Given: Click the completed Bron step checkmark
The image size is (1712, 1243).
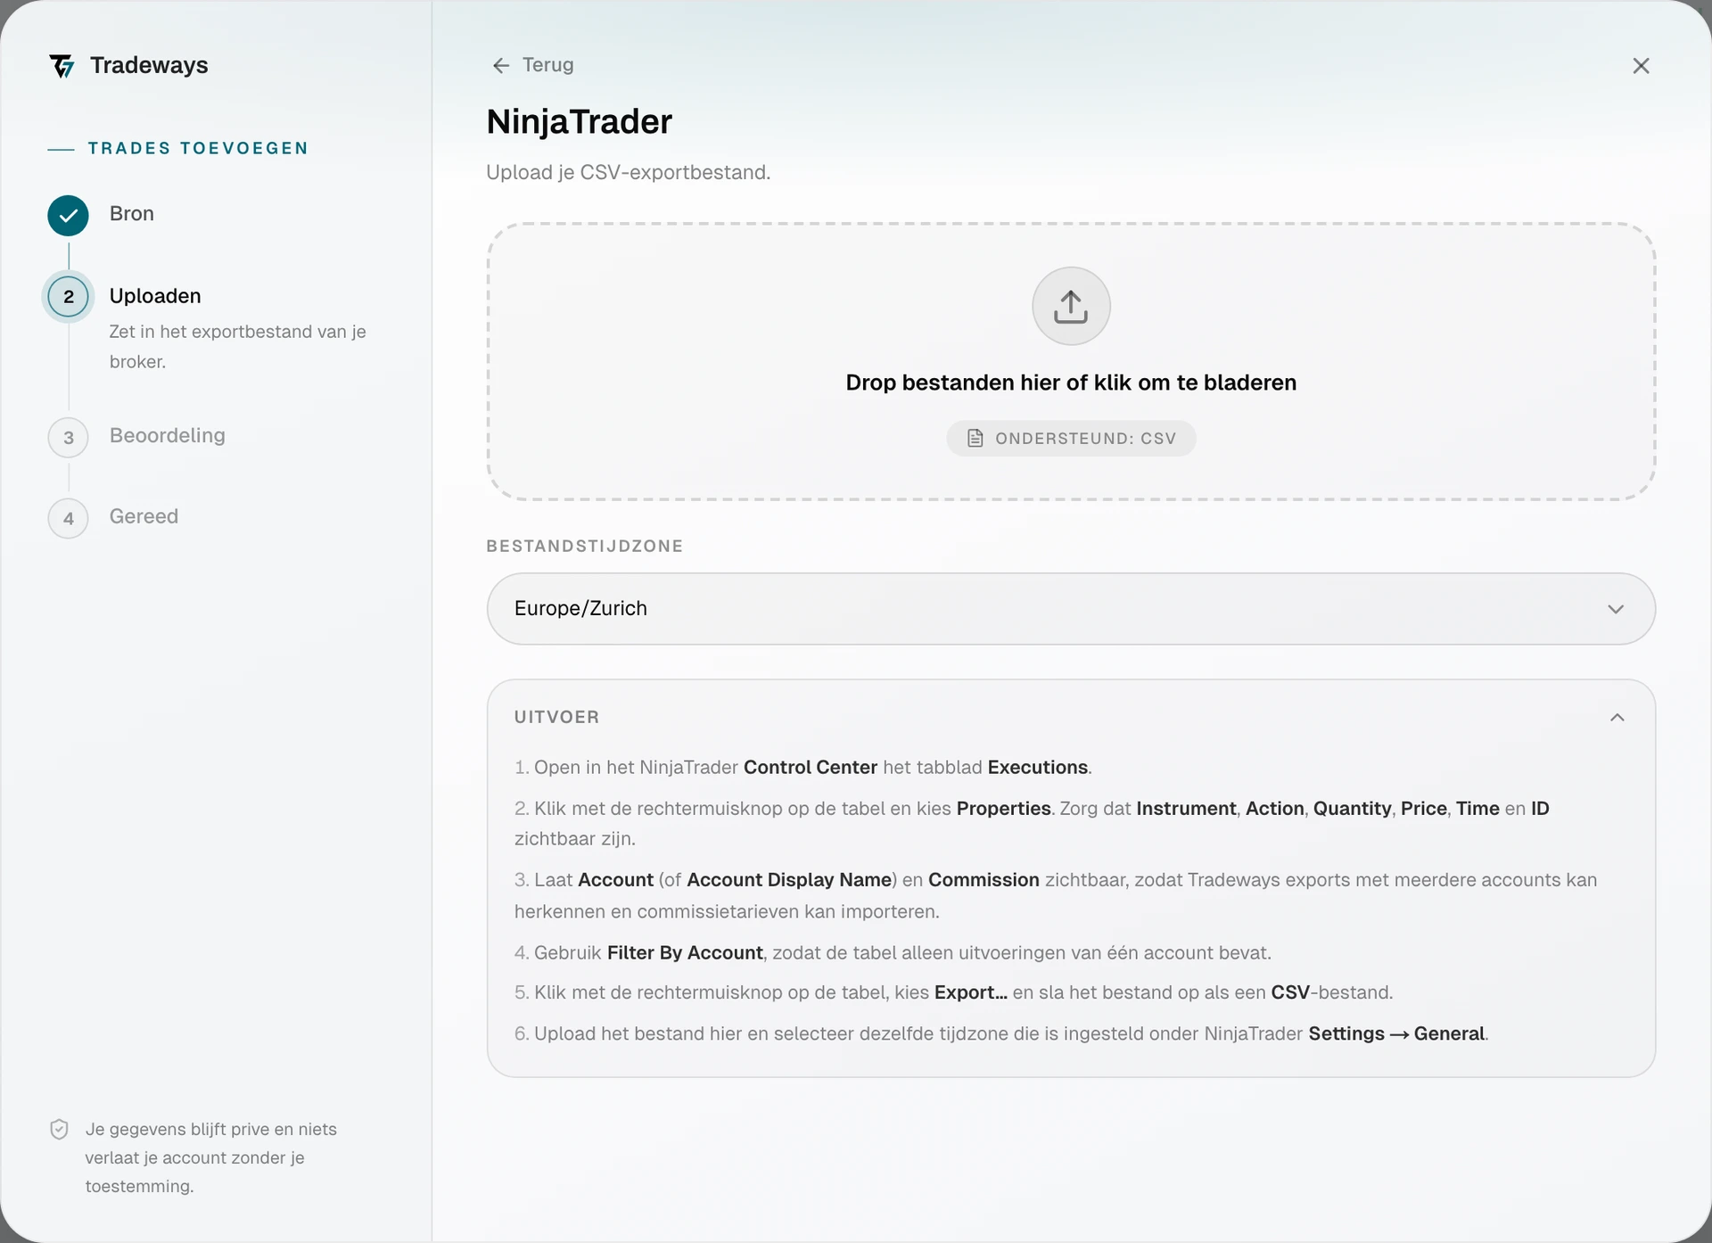Looking at the screenshot, I should 68,215.
